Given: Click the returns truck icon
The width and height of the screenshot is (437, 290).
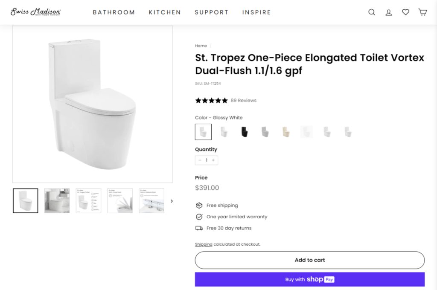Looking at the screenshot, I should (199, 228).
